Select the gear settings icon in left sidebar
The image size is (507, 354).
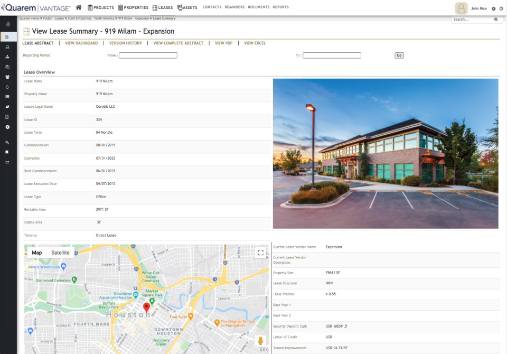(7, 126)
